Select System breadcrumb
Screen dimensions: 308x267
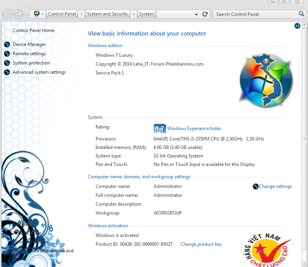tap(146, 14)
